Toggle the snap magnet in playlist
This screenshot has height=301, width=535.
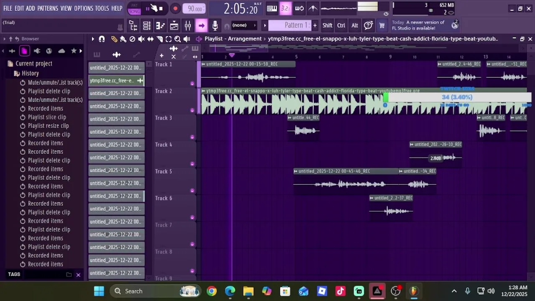pos(102,39)
